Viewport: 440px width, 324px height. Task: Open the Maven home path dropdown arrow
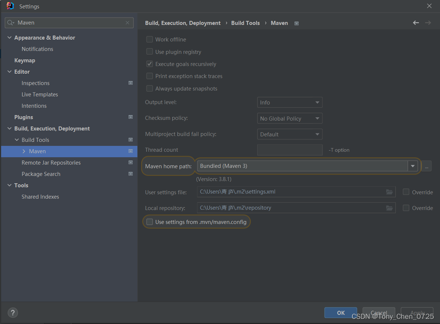413,166
